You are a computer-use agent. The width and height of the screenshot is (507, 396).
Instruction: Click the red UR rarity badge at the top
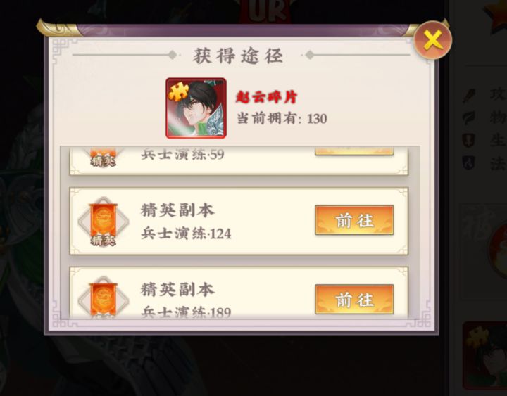[x=268, y=11]
